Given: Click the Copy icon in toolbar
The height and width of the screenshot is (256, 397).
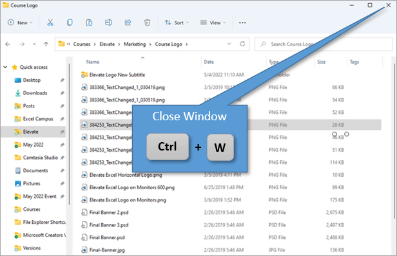Looking at the screenshot, I should (70, 23).
